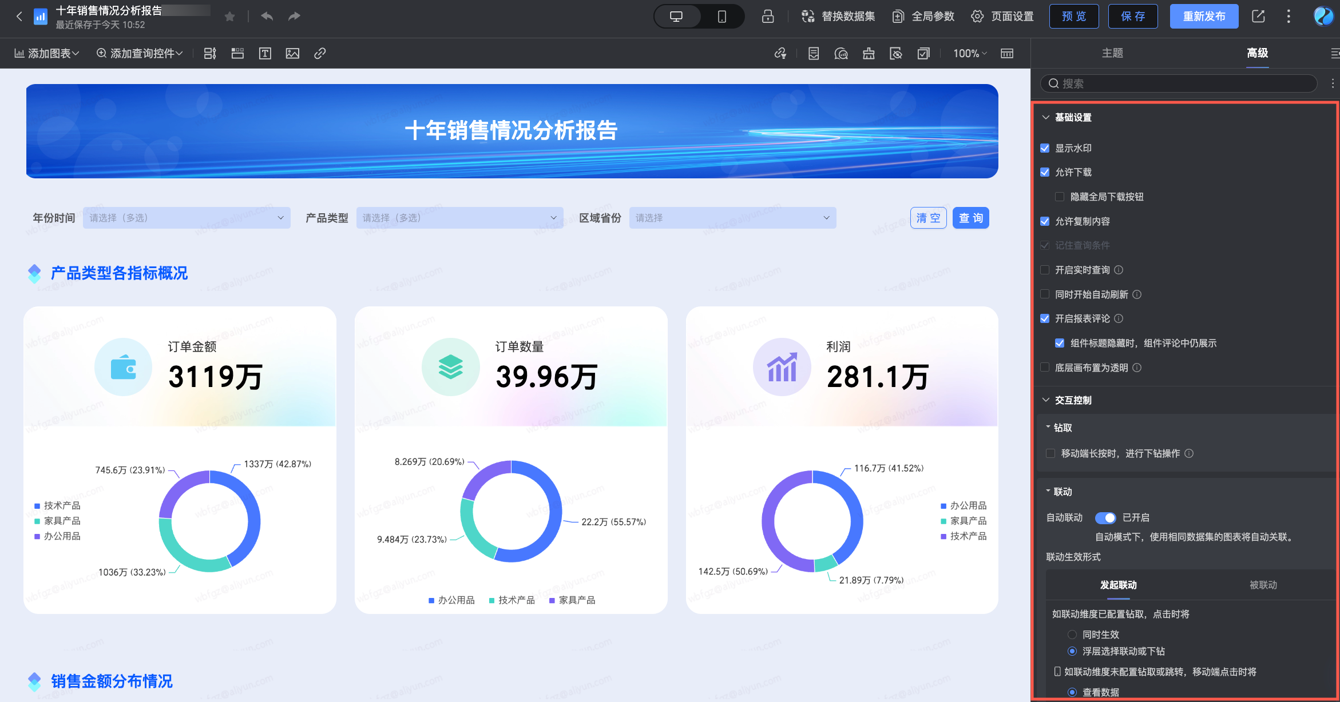The image size is (1340, 702).
Task: Insert an image component from toolbar
Action: coord(292,54)
